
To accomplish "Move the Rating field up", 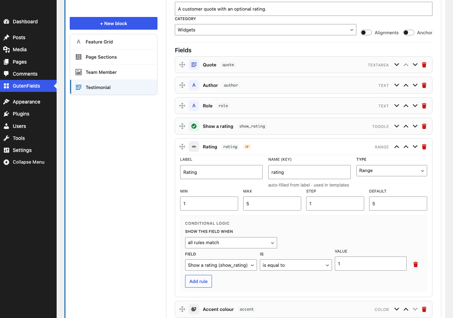I will tap(406, 147).
